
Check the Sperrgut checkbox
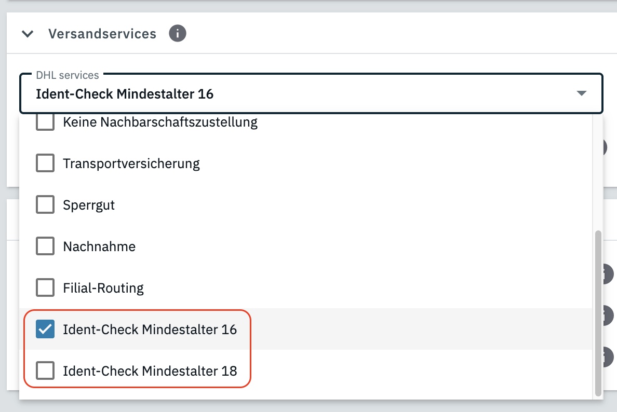45,205
